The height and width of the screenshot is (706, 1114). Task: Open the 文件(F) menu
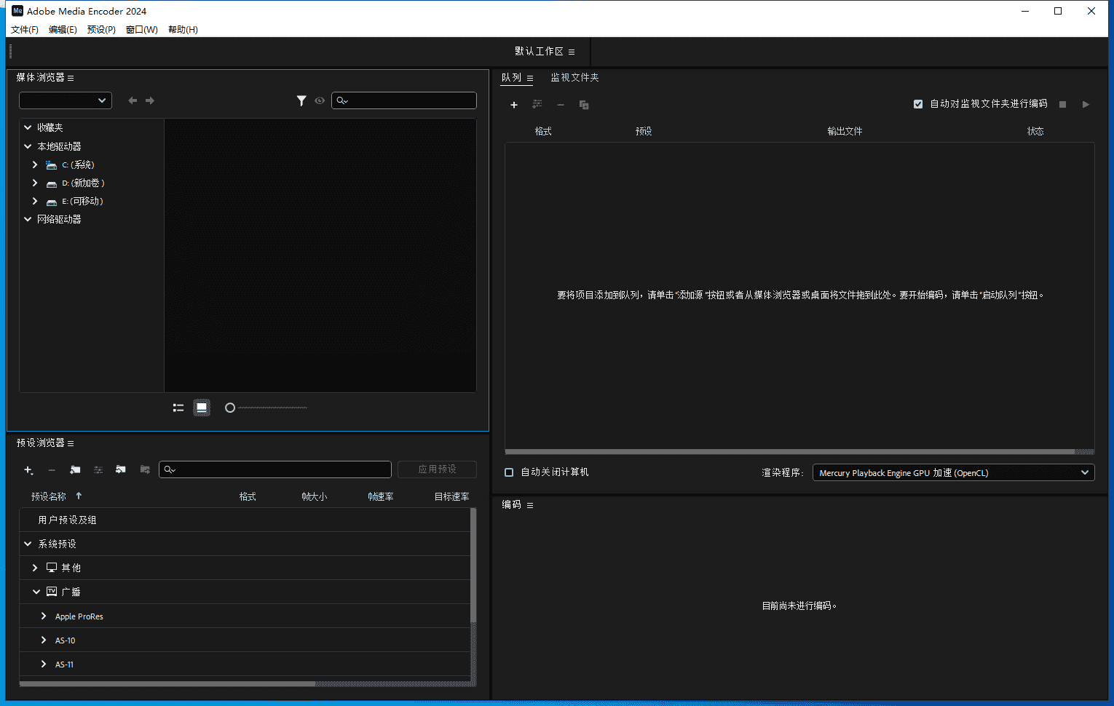pyautogui.click(x=25, y=30)
